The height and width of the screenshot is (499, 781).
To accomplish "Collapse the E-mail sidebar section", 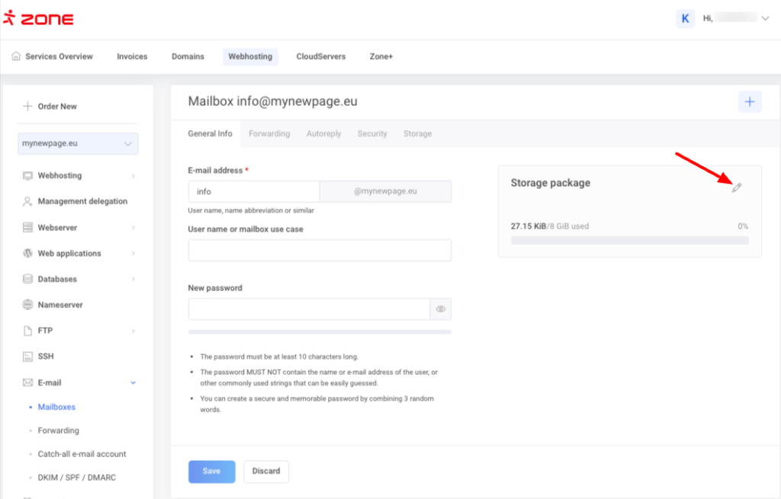I will [x=133, y=382].
